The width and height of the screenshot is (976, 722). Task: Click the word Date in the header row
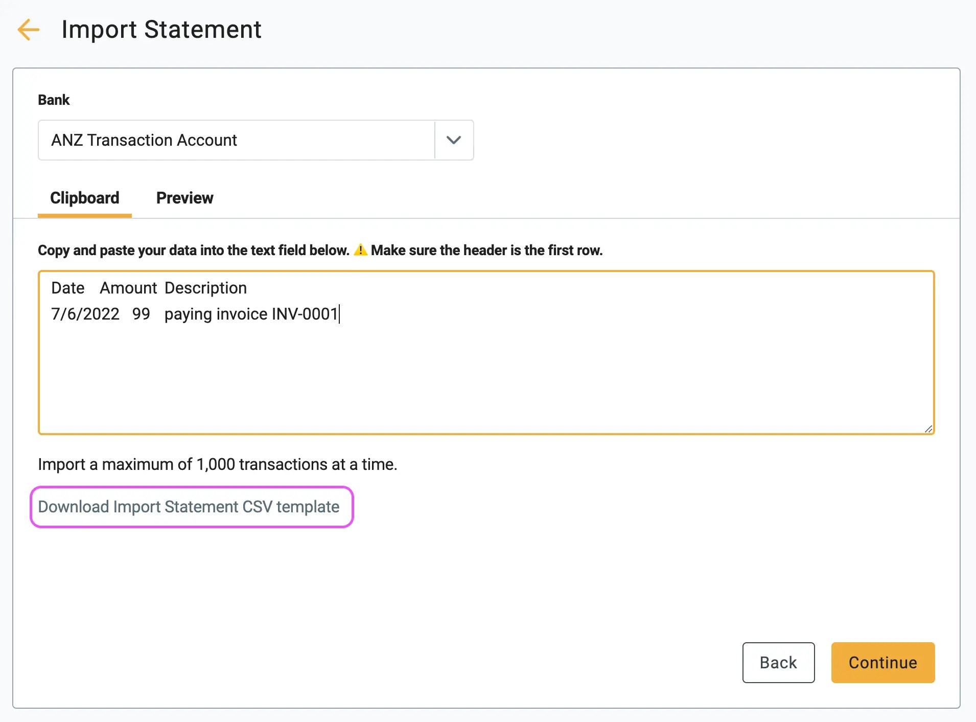point(68,288)
